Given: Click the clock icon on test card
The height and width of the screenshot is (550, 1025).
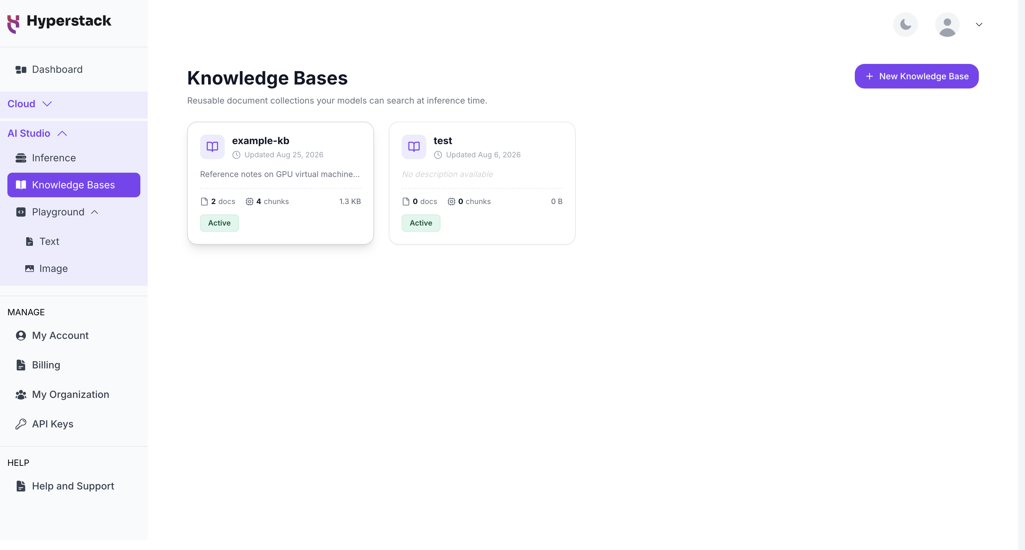Looking at the screenshot, I should [438, 155].
